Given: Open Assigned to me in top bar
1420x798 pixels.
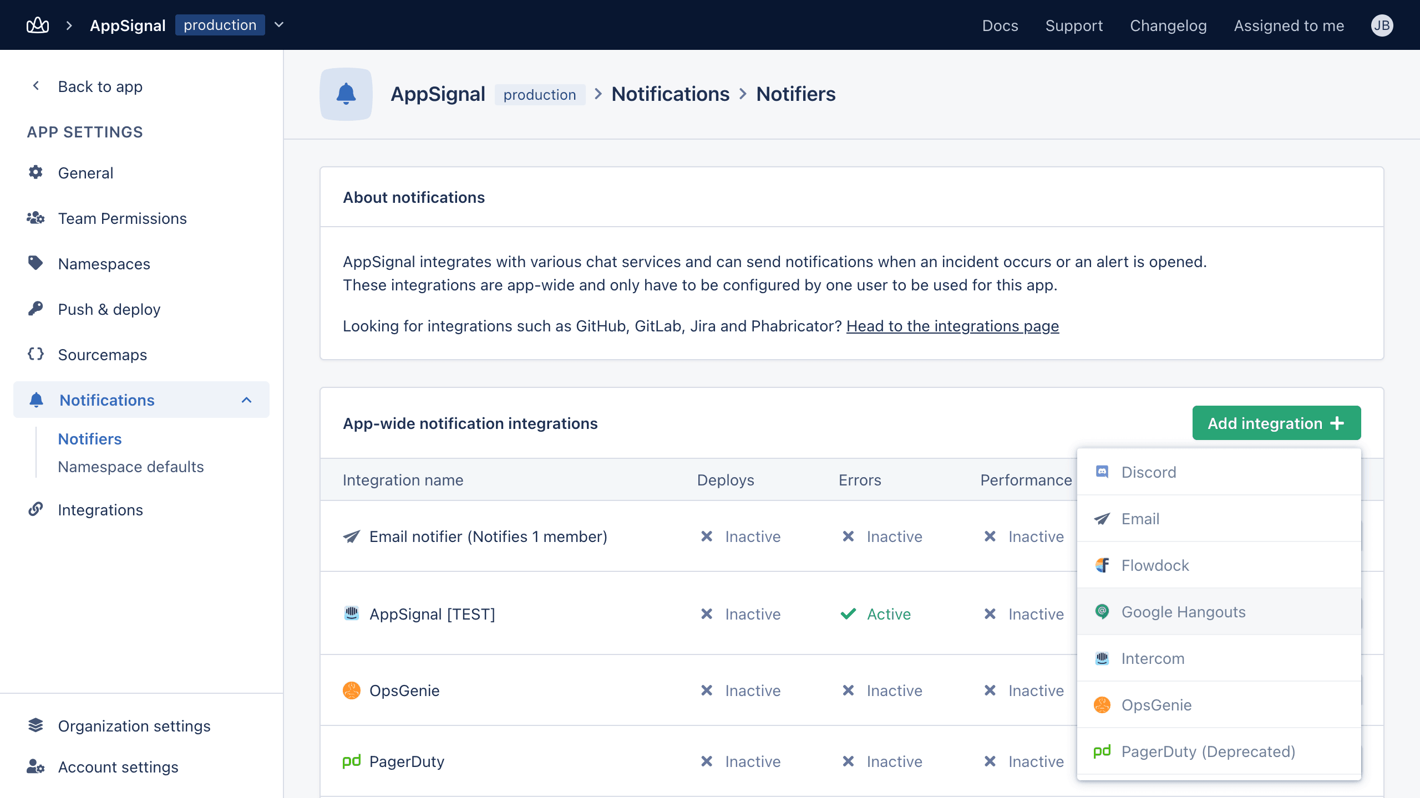Looking at the screenshot, I should click(x=1289, y=25).
